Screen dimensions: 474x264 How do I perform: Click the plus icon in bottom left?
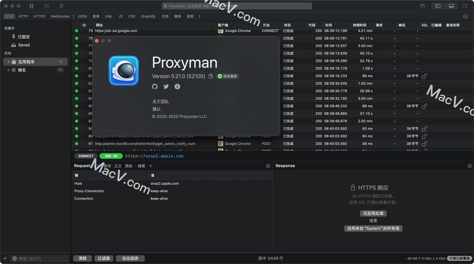(x=5, y=258)
